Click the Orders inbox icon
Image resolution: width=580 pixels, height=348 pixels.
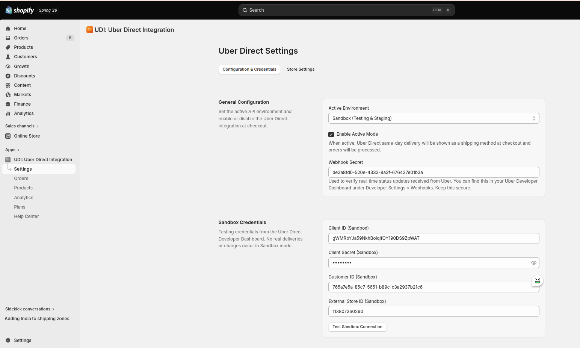[8, 38]
